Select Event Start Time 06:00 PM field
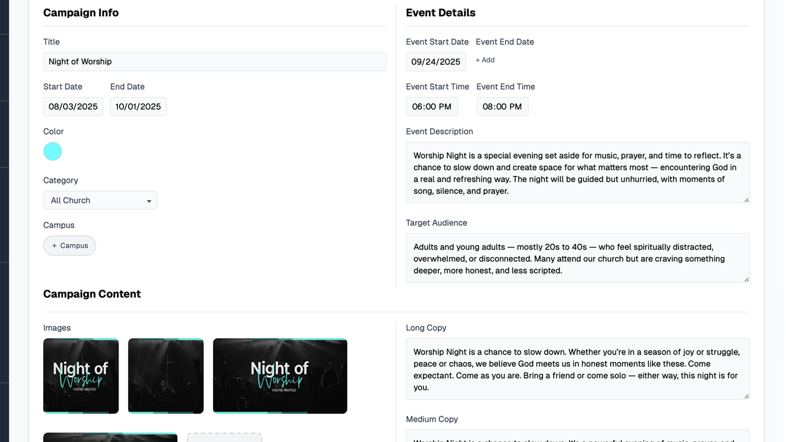Screen dimensions: 786x442 tap(431, 107)
